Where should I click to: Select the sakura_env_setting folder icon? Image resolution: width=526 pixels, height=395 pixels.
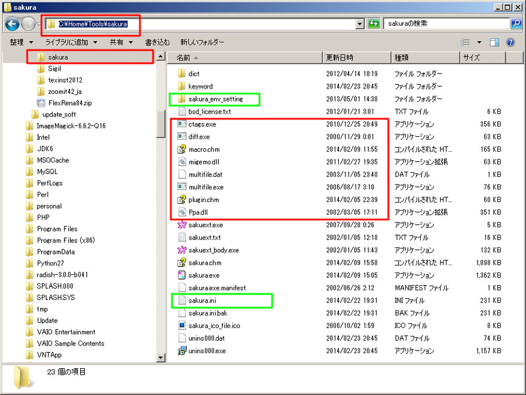click(182, 99)
